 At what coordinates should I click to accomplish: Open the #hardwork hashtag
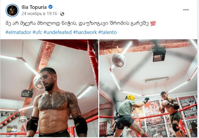coord(85,32)
